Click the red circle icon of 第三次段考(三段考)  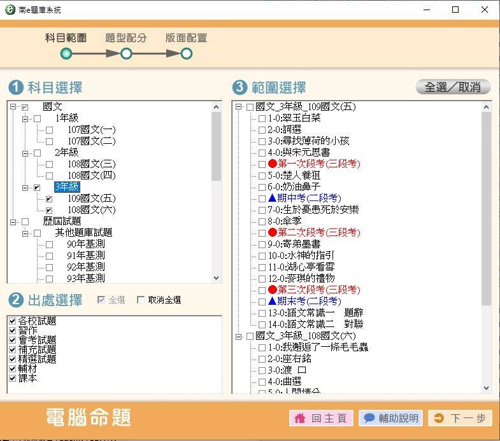pyautogui.click(x=273, y=290)
